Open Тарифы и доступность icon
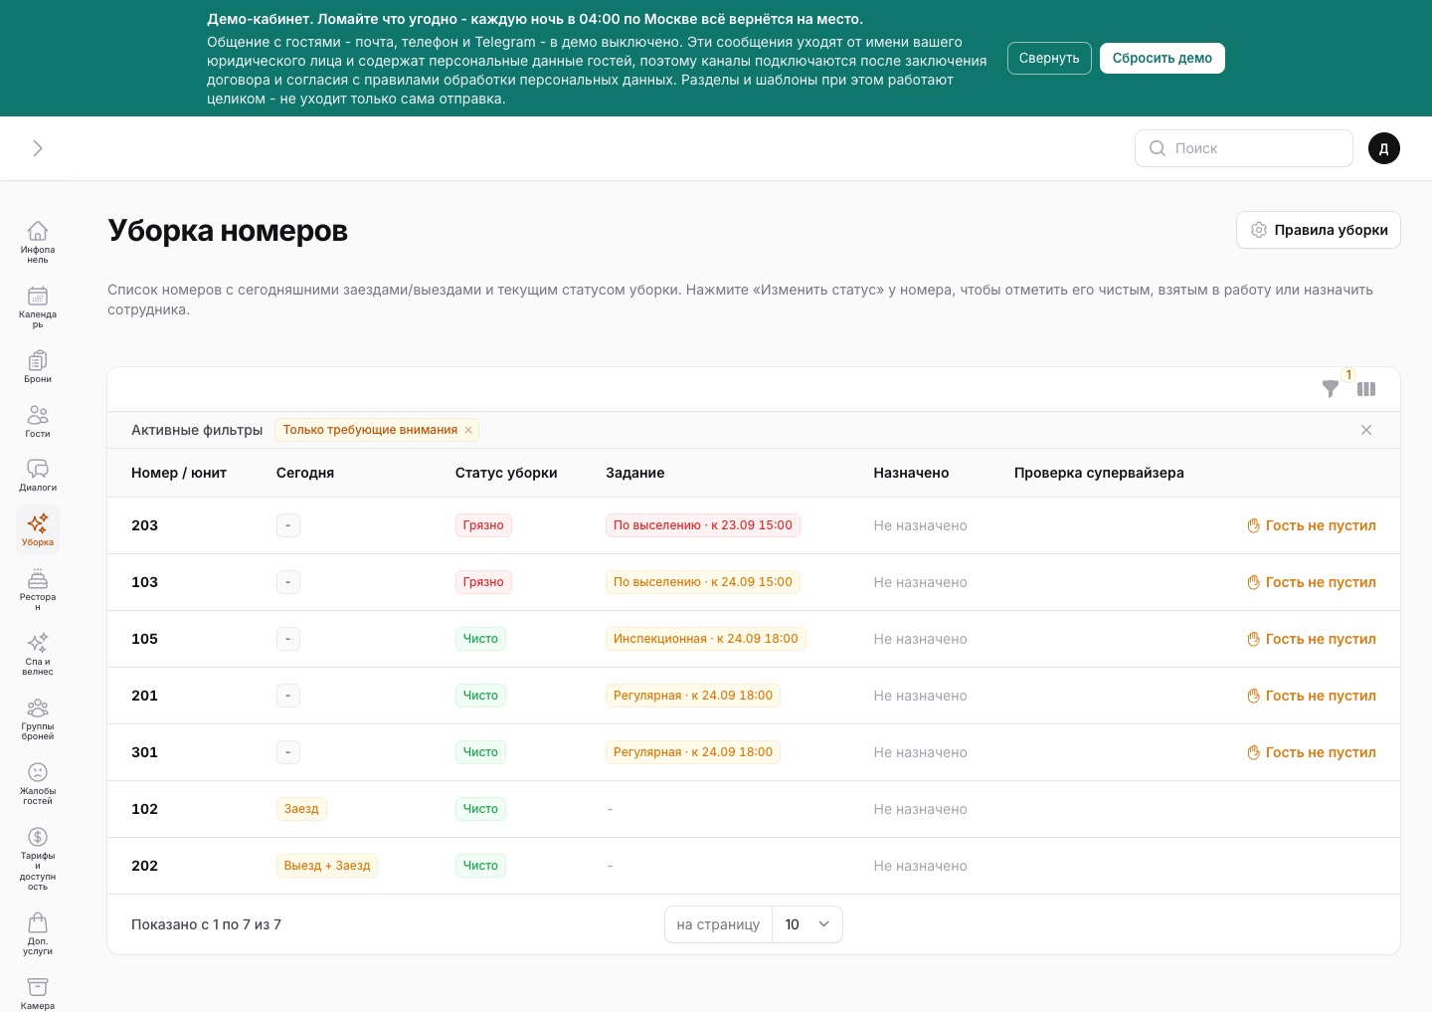This screenshot has height=1012, width=1432. click(38, 858)
